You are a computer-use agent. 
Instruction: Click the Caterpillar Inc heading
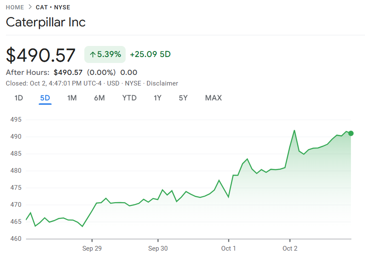pos(46,22)
